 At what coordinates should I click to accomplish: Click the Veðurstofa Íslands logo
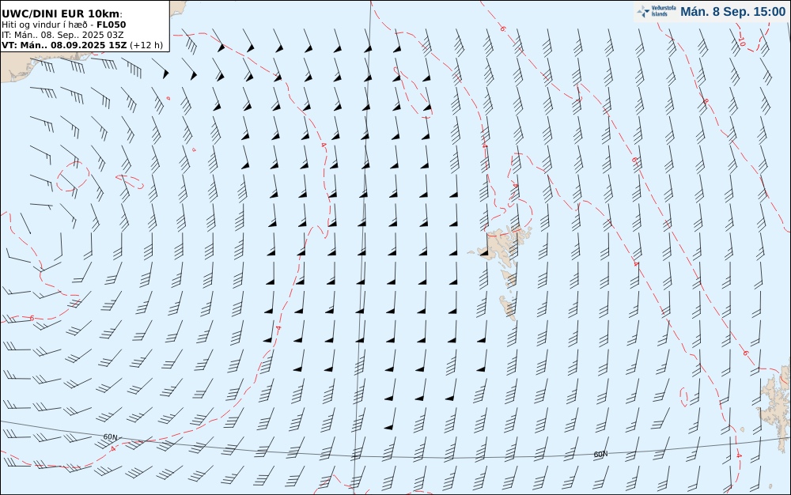pyautogui.click(x=657, y=11)
